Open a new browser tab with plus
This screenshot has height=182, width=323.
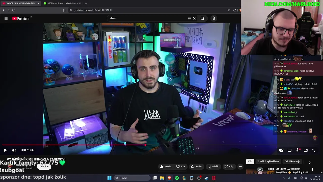[x=86, y=3]
